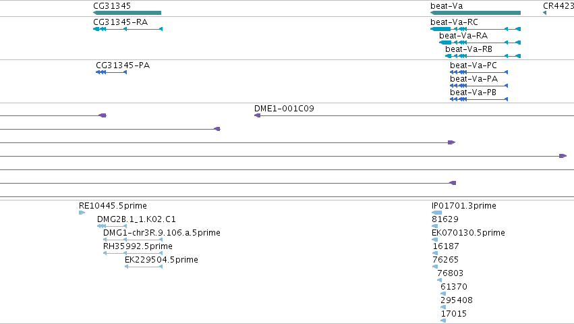Select the beat-Va-PC protein feature
The height and width of the screenshot is (324, 574).
click(x=479, y=72)
